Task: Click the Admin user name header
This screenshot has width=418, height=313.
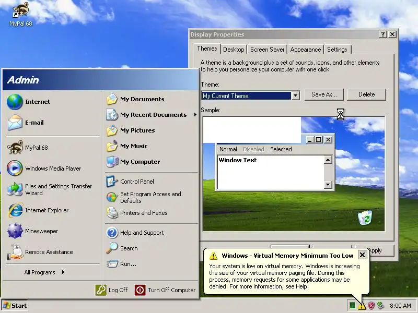Action: pyautogui.click(x=23, y=80)
